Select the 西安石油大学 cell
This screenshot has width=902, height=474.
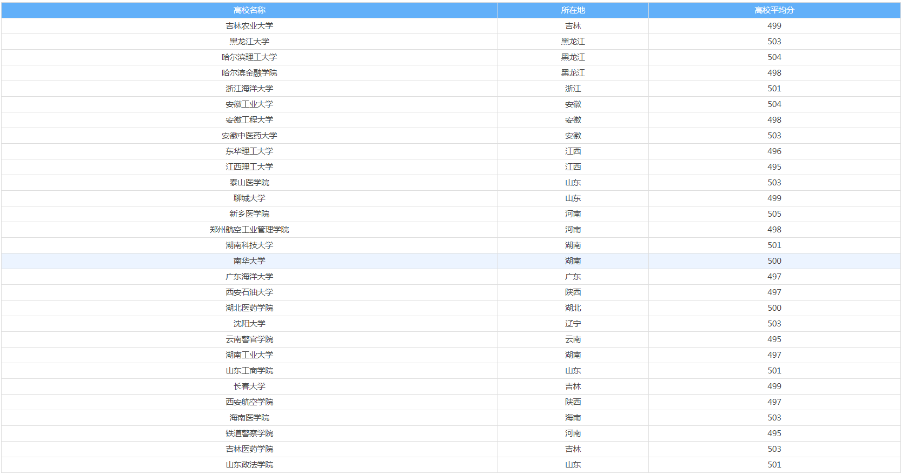[x=249, y=292]
